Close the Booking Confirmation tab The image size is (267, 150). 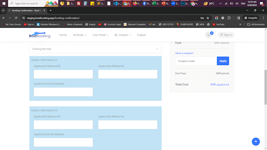(44, 11)
